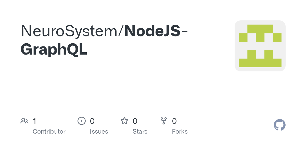This screenshot has width=306, height=153.
Task: Pick the green bottom shape of identicon
Action: [x=260, y=59]
